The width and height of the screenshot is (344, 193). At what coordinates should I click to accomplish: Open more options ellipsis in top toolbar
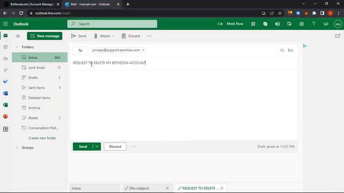coord(149,36)
